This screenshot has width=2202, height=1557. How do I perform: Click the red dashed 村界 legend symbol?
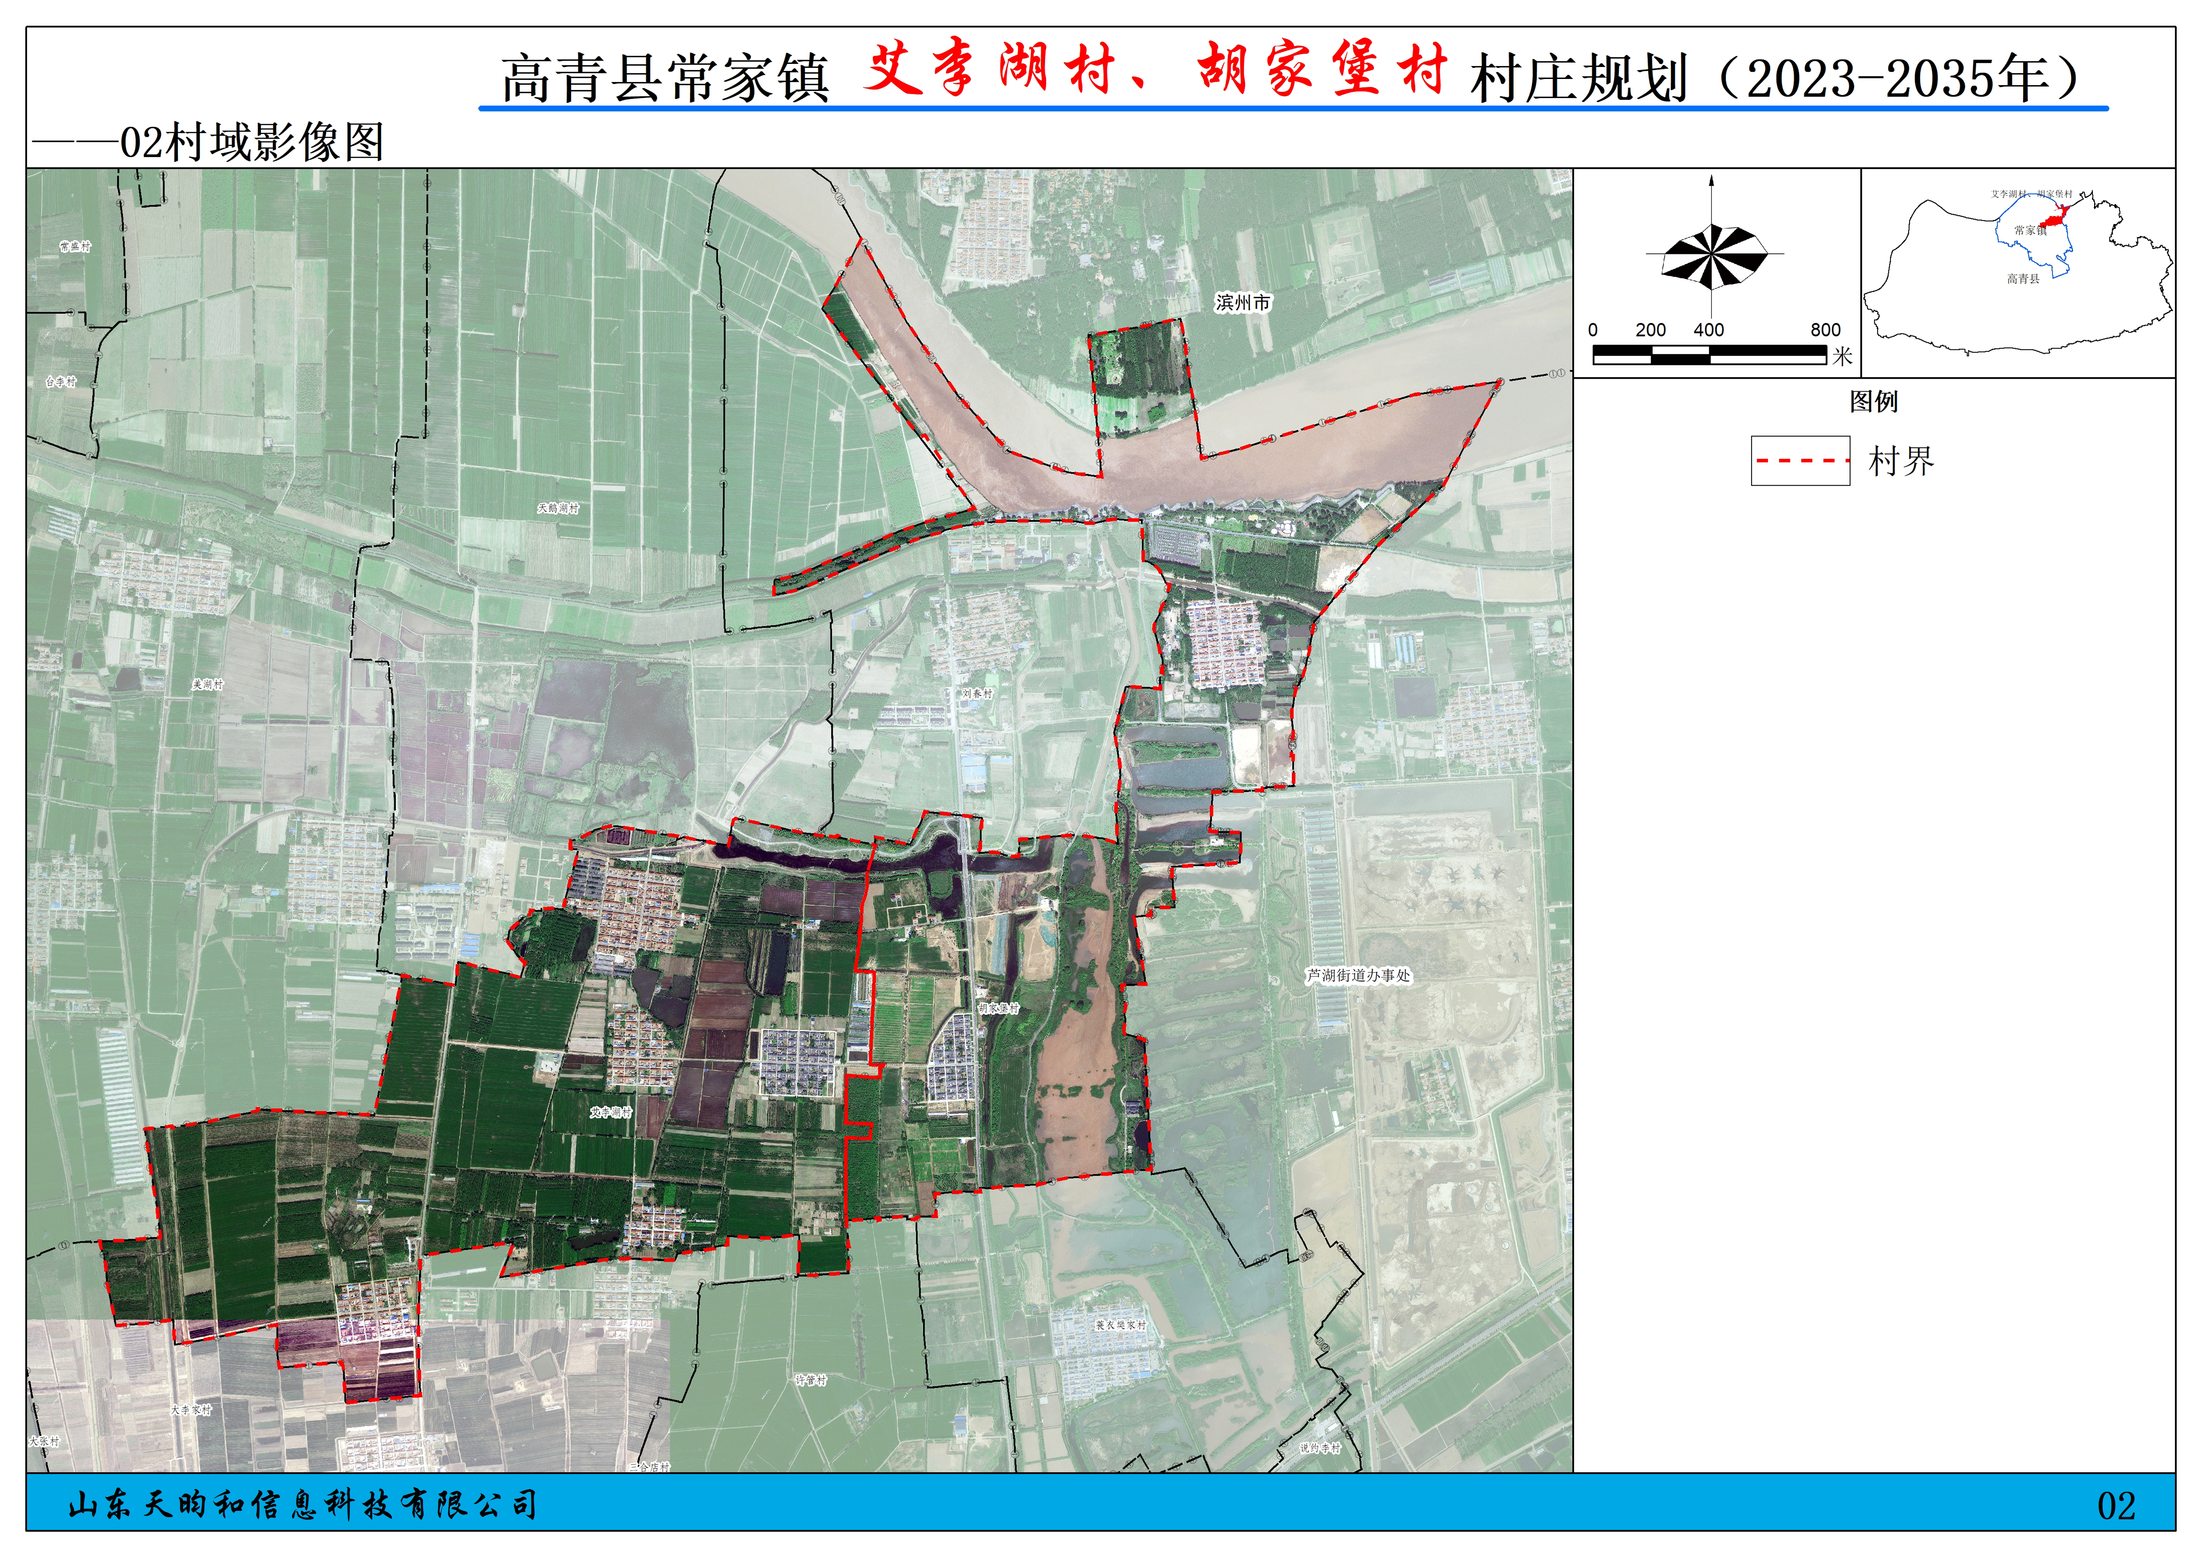pos(1800,461)
